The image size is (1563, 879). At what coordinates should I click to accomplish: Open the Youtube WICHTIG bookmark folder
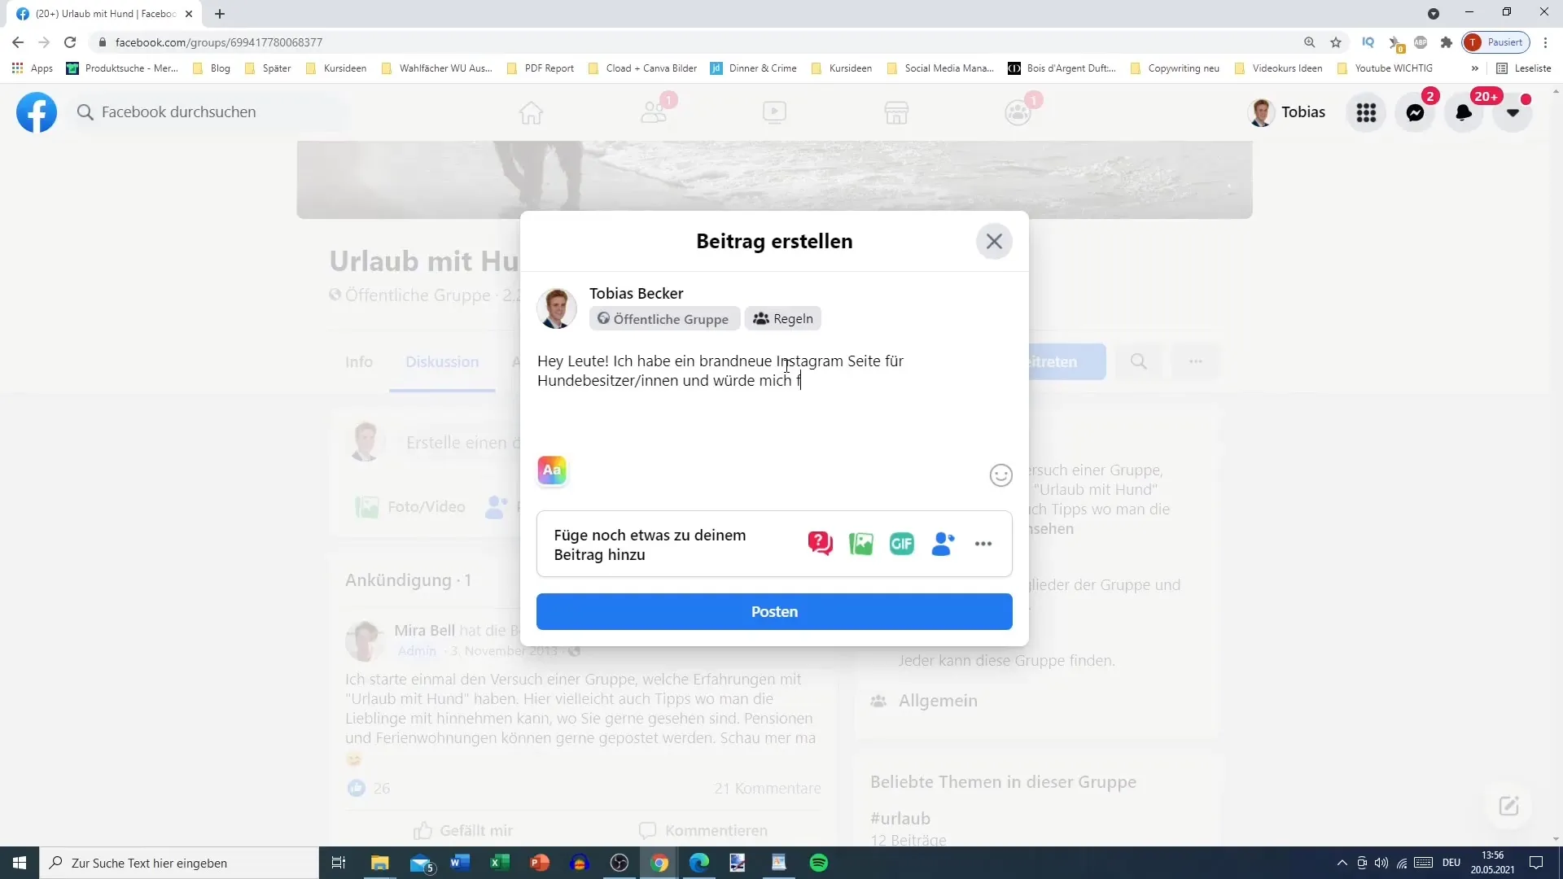[x=1385, y=68]
